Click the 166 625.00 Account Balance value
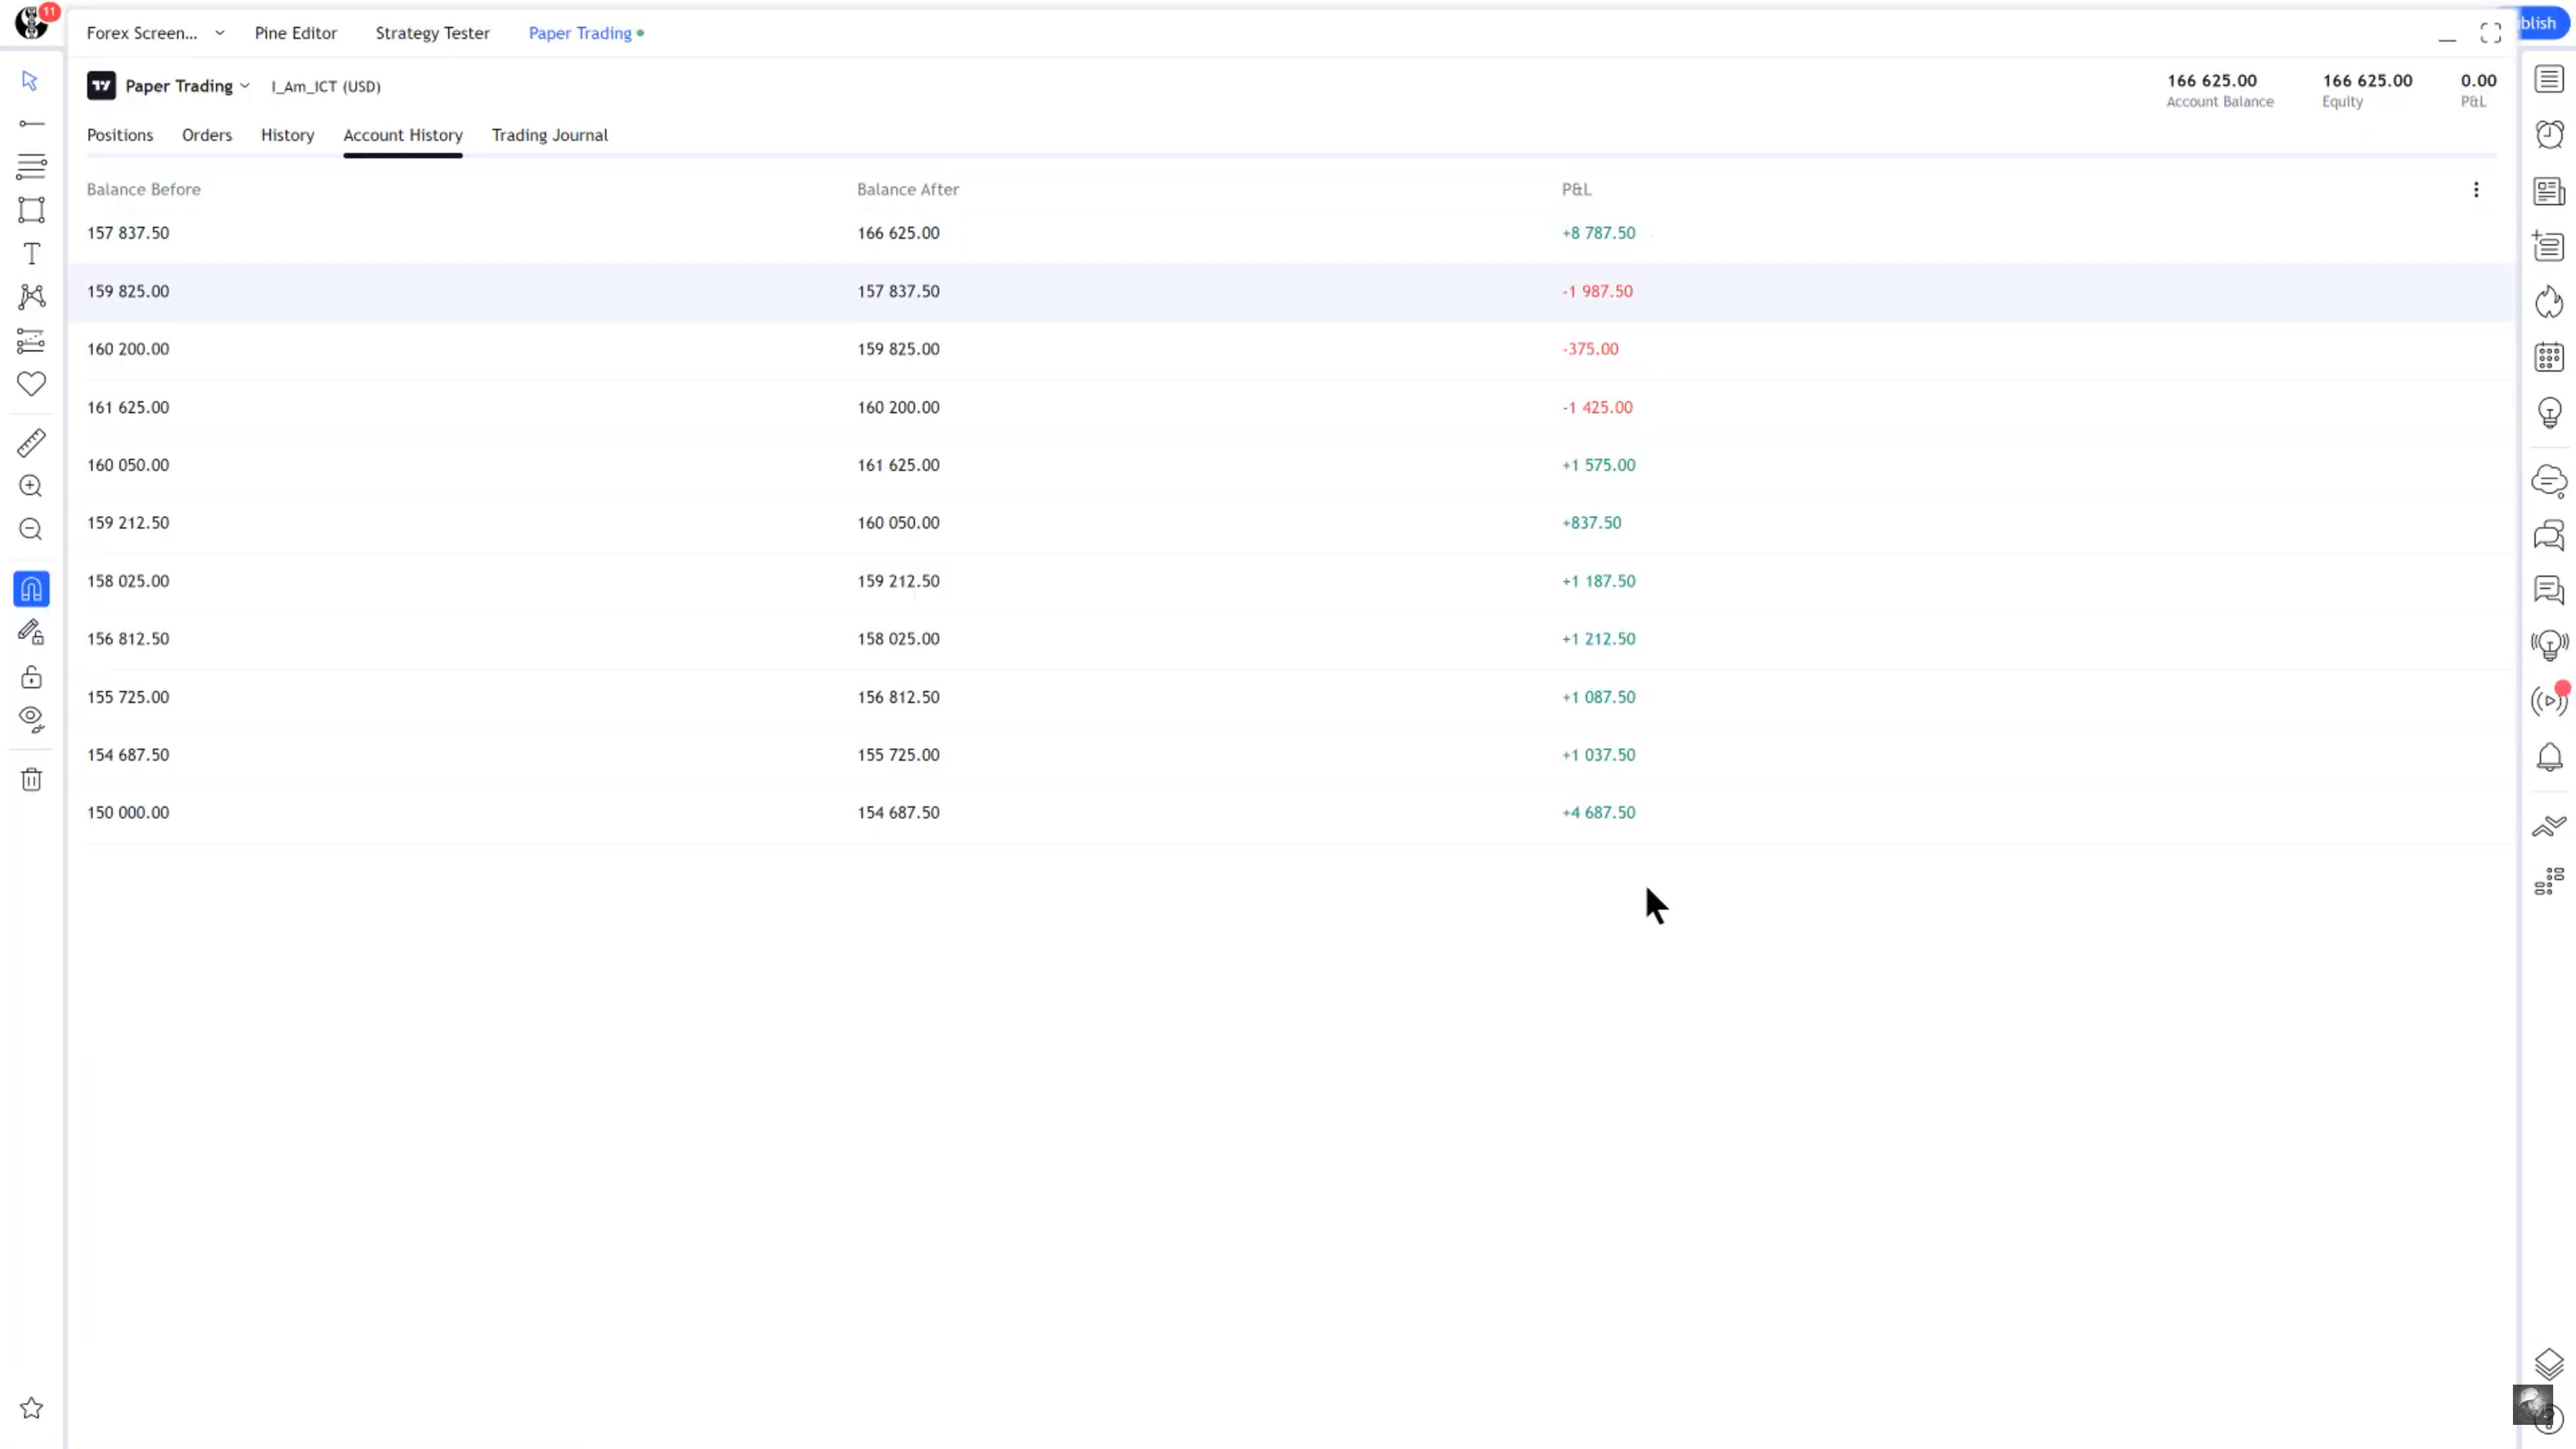Image resolution: width=2576 pixels, height=1449 pixels. (x=2212, y=81)
